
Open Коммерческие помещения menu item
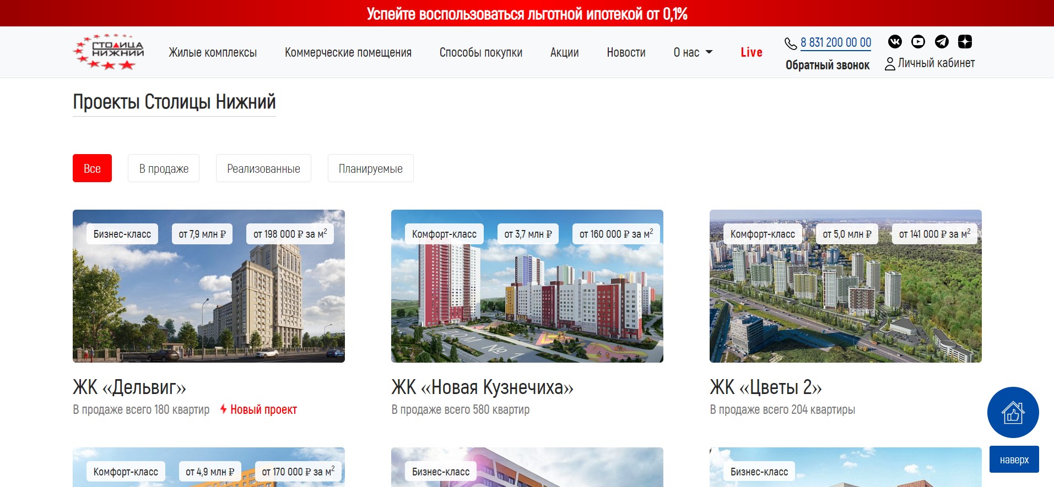pyautogui.click(x=348, y=52)
